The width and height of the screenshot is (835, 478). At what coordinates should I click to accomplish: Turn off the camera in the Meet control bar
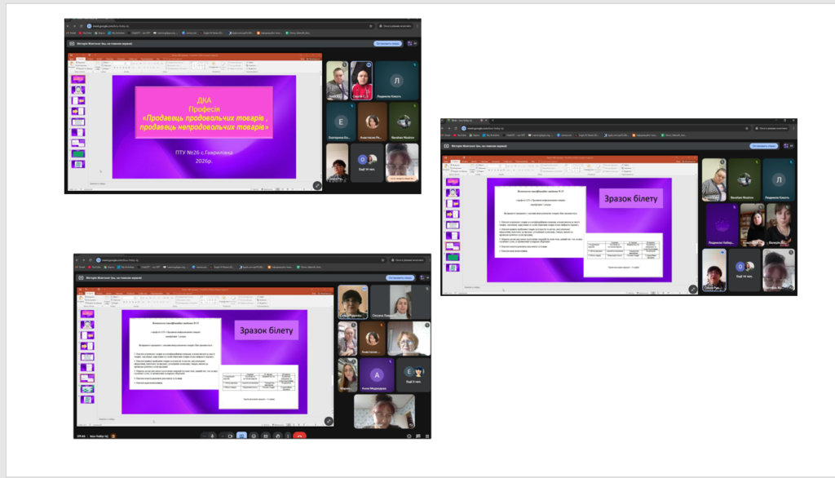pyautogui.click(x=231, y=436)
